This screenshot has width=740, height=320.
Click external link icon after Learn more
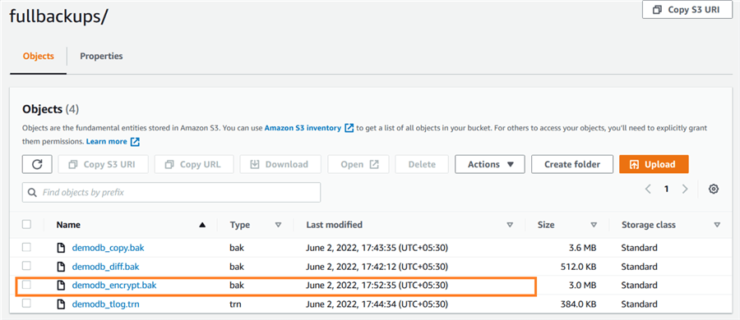coord(135,141)
